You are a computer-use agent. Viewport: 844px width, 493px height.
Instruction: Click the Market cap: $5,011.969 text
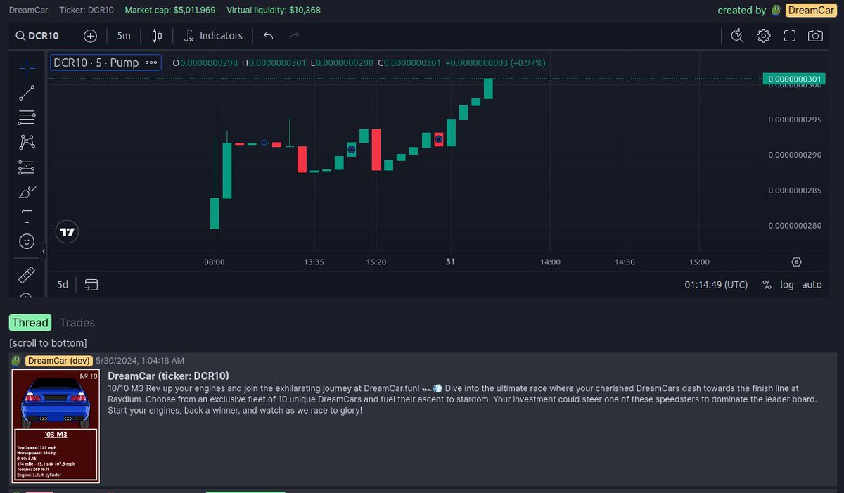click(x=170, y=11)
